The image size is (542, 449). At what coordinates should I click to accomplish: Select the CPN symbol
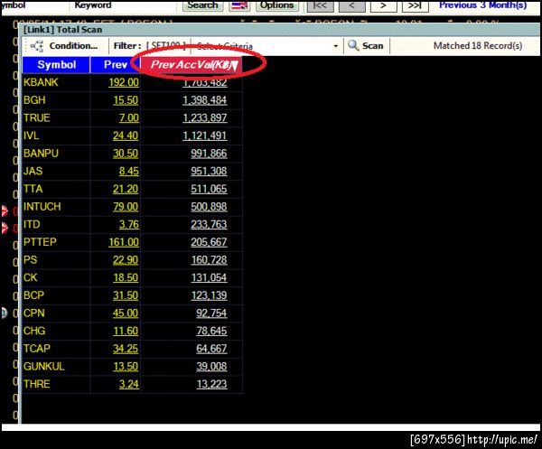[34, 313]
